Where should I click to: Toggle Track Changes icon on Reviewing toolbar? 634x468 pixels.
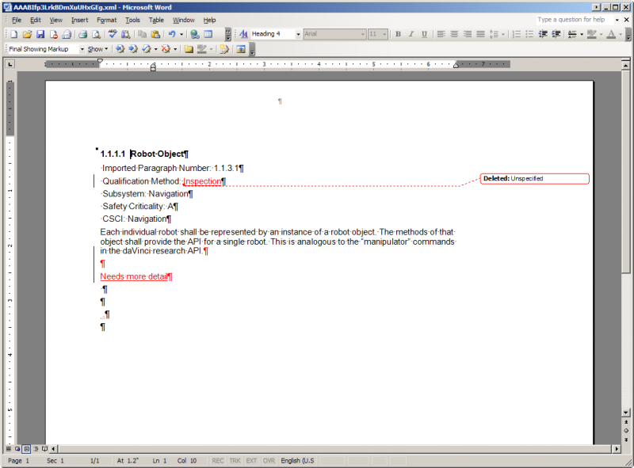[x=224, y=49]
